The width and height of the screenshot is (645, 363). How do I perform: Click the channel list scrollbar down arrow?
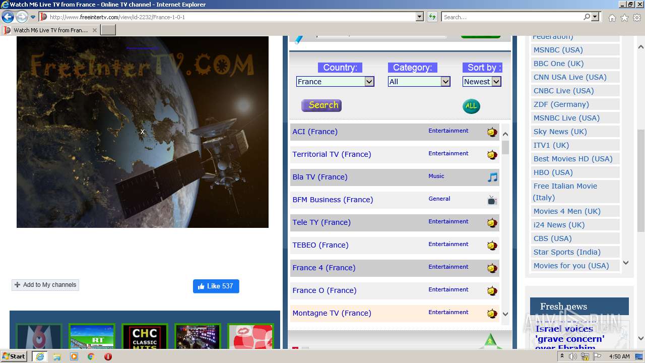pos(505,314)
